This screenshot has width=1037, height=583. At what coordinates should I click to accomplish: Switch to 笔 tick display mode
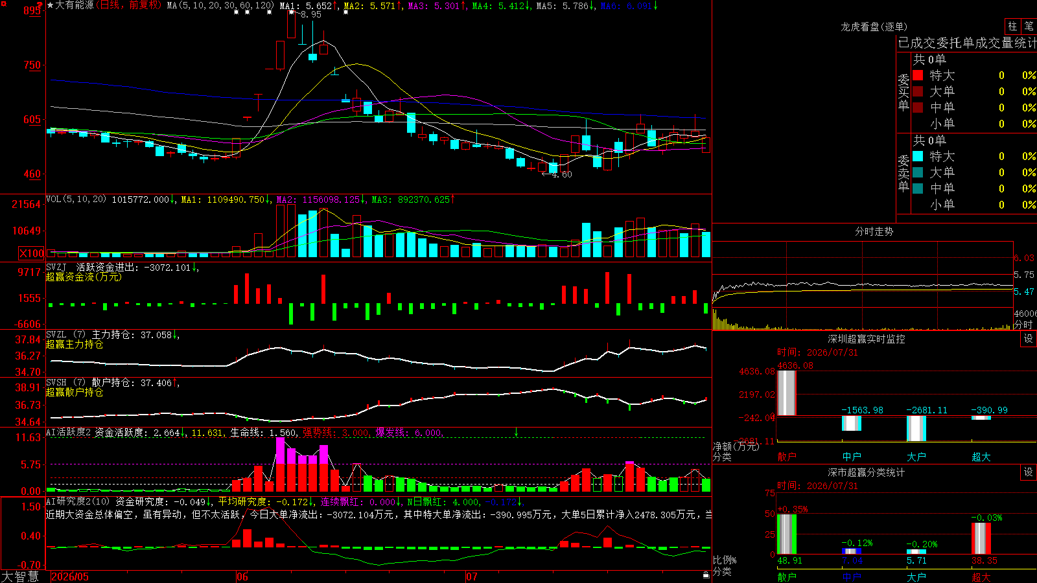coord(1029,26)
